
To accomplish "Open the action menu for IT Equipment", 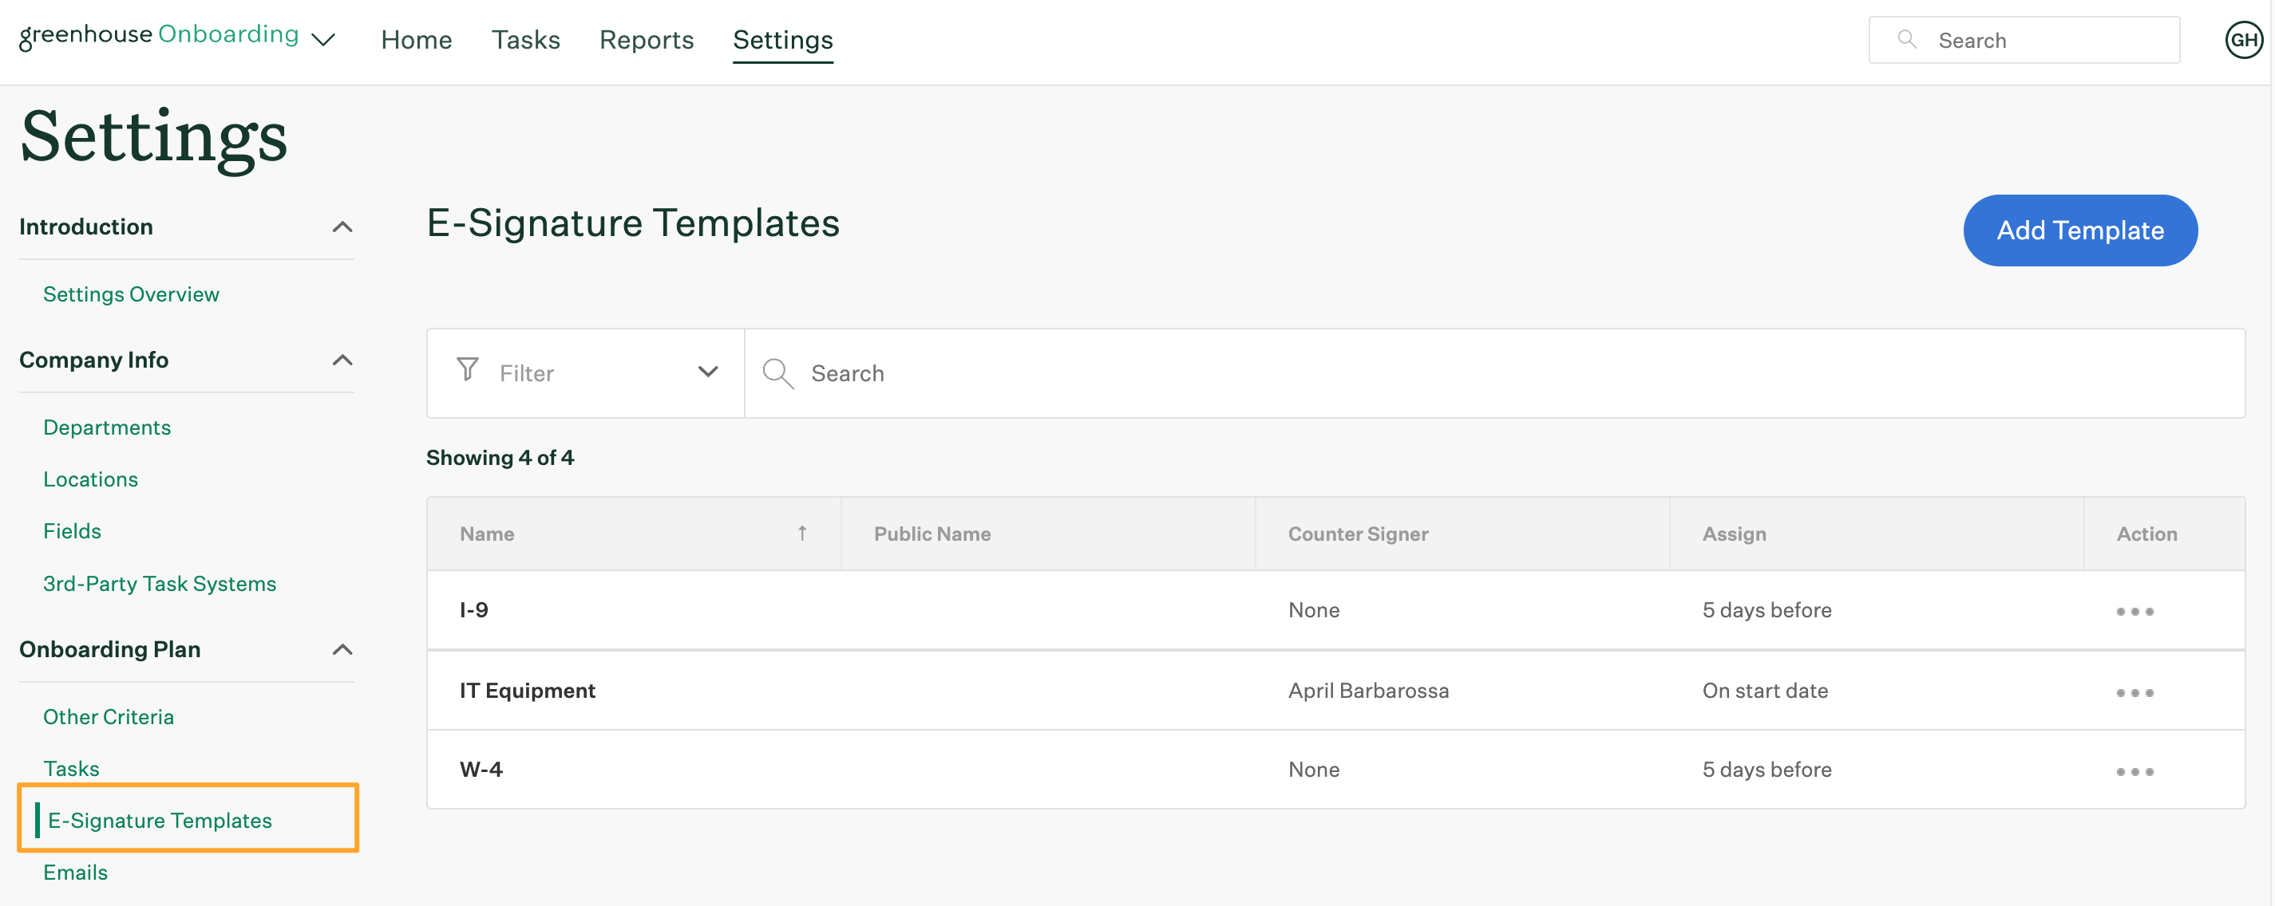I will pos(2135,691).
